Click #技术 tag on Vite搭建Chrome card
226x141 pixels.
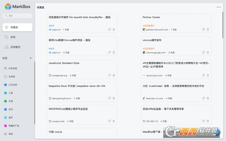pos(51,49)
